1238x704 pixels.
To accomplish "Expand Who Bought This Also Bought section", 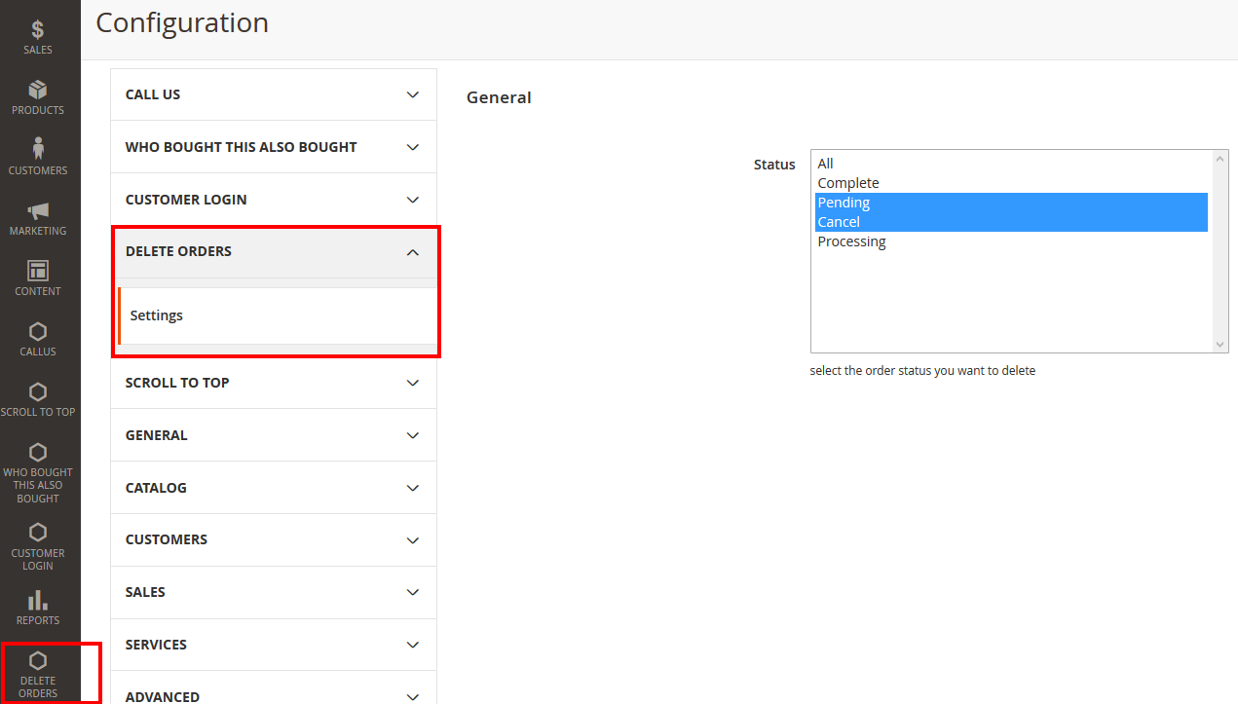I will tap(273, 147).
